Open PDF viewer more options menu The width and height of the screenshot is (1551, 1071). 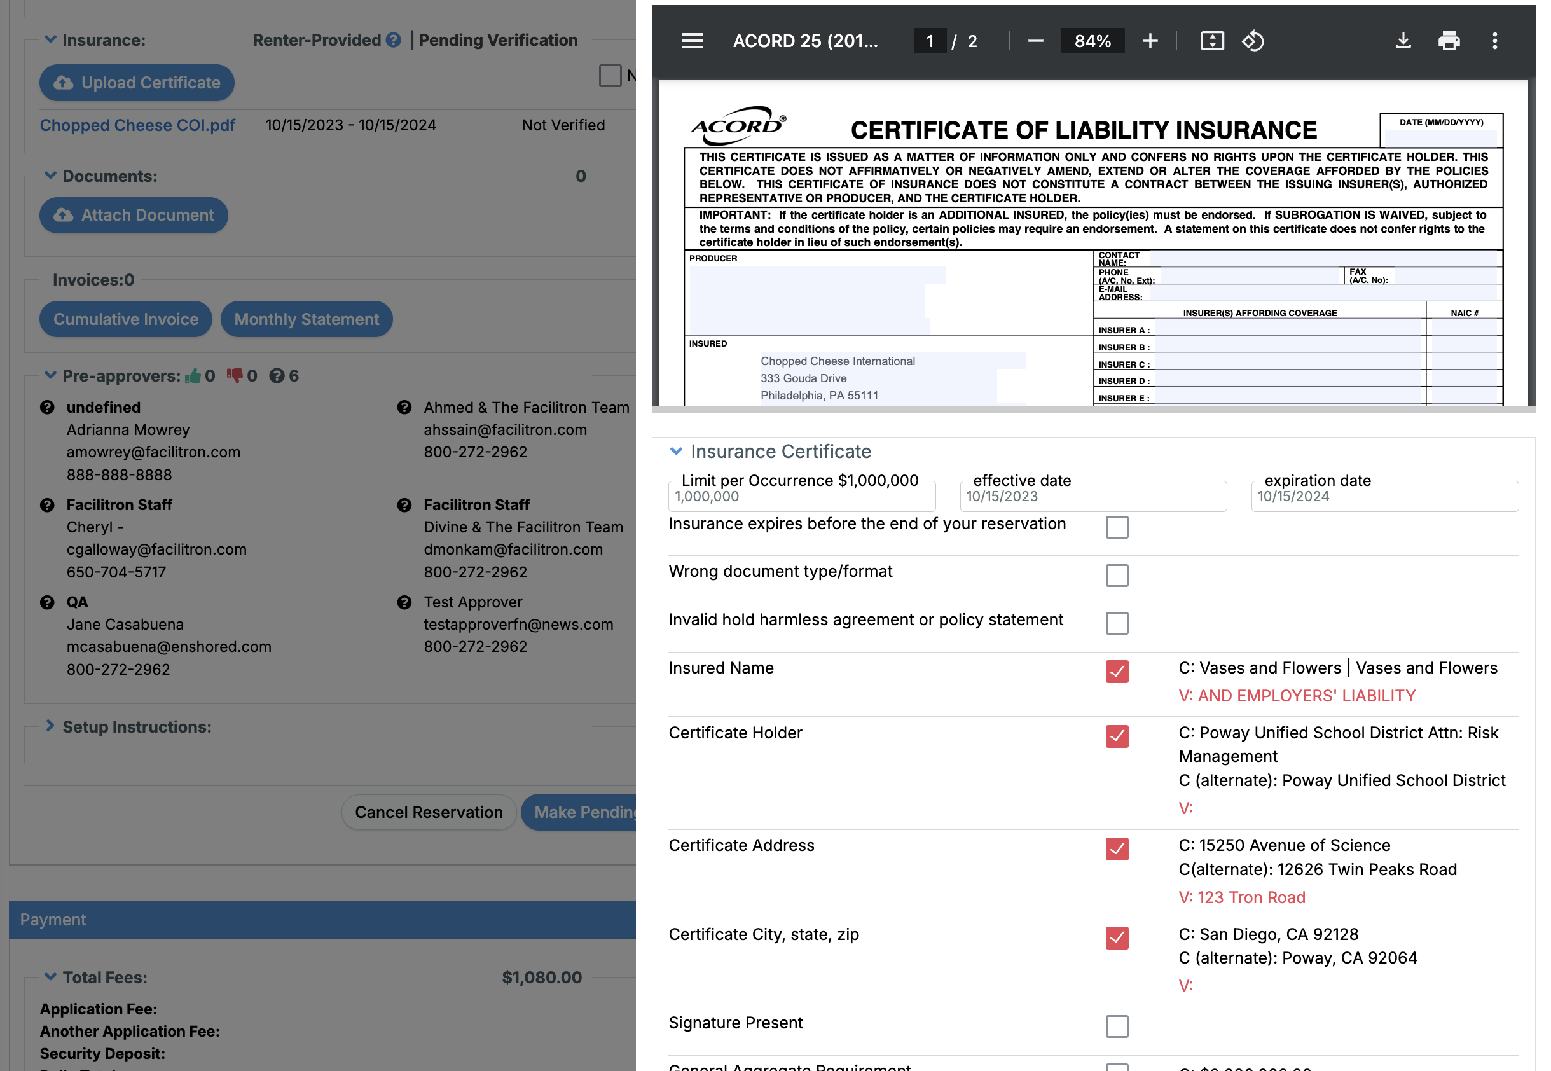(x=1494, y=41)
